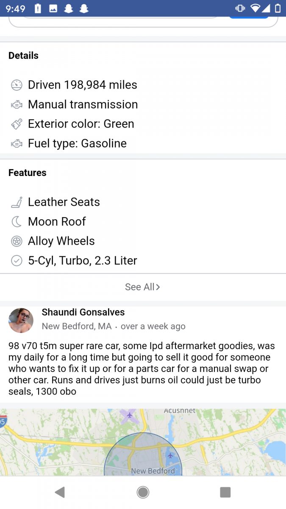Tap Shaundi Gonsalves seller name
Screen dimensions: 286x509
(x=83, y=312)
